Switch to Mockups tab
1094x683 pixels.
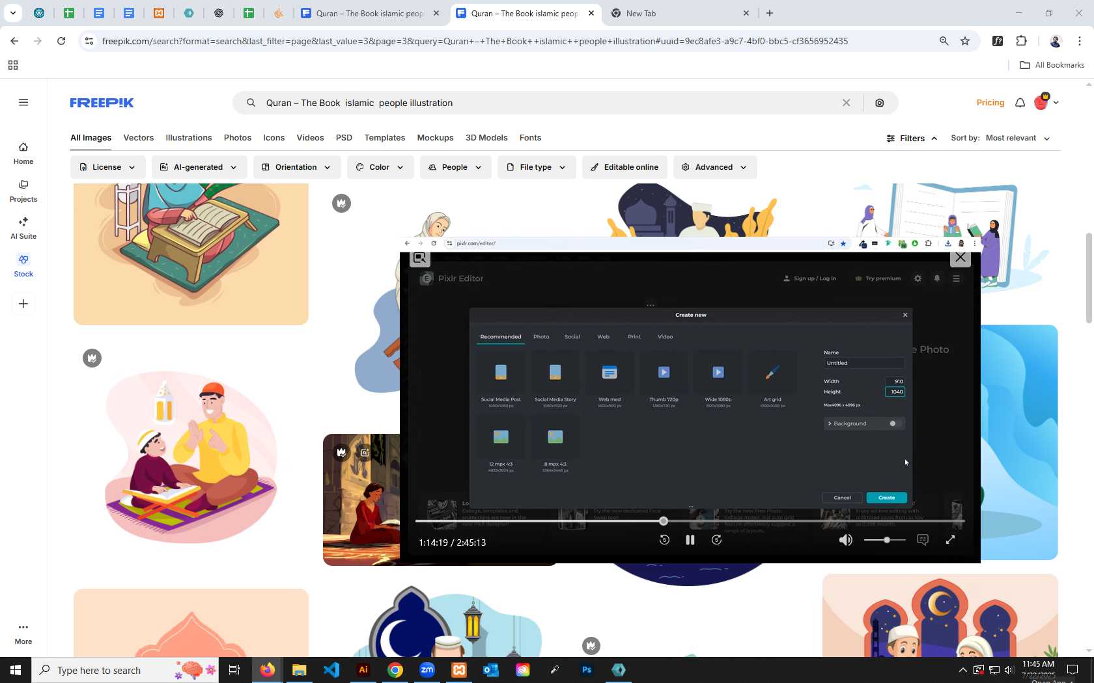435,138
